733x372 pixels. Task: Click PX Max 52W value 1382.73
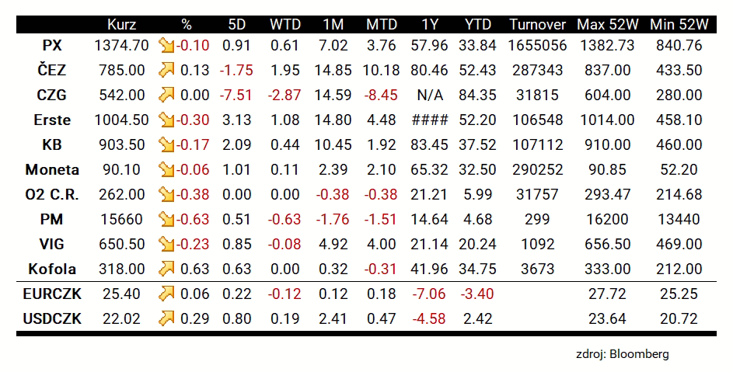[607, 45]
